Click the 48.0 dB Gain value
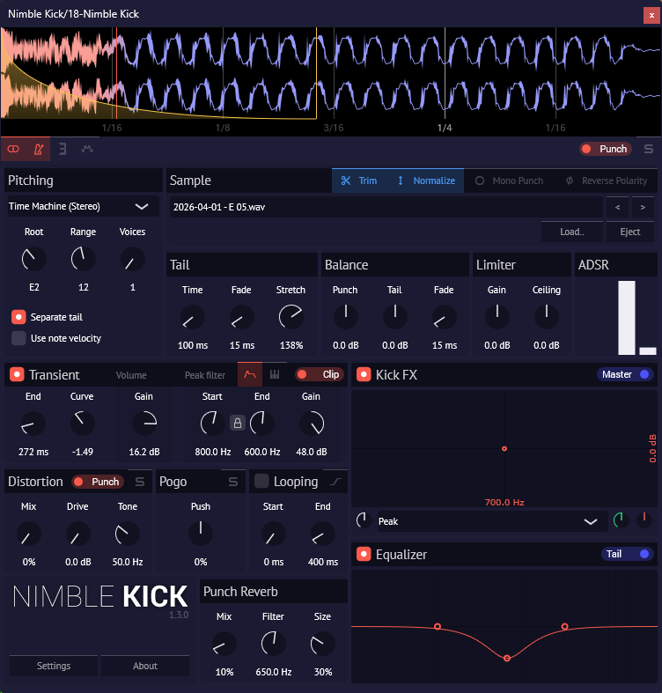662x693 pixels. (312, 452)
